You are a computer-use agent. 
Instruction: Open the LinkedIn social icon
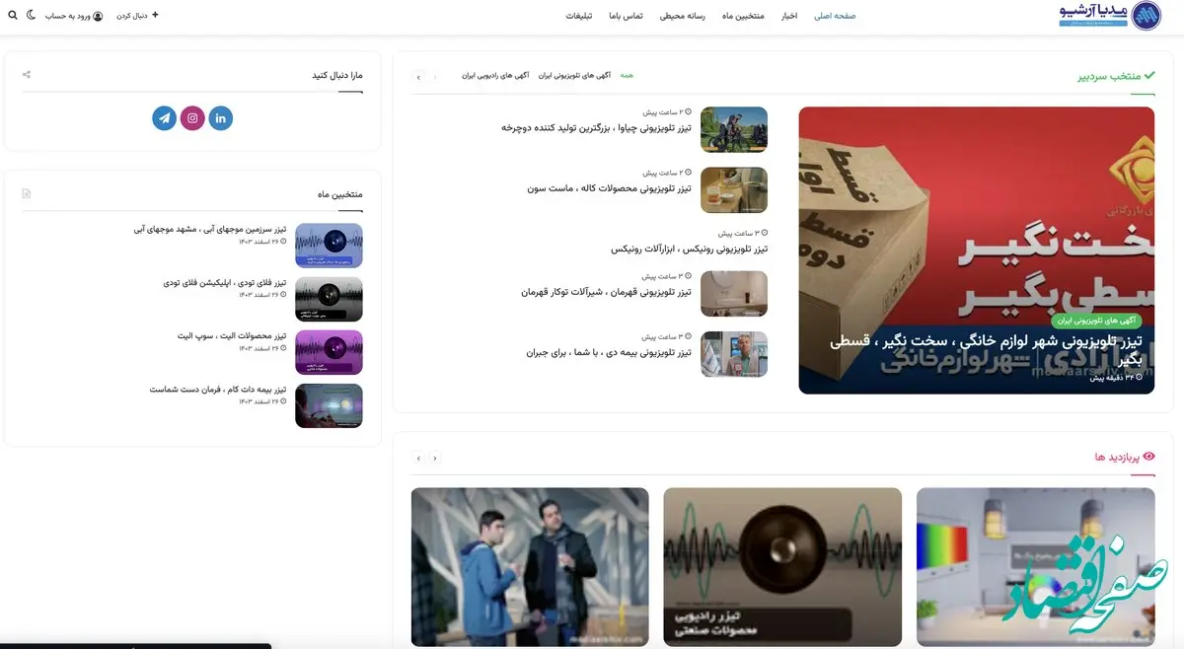220,117
